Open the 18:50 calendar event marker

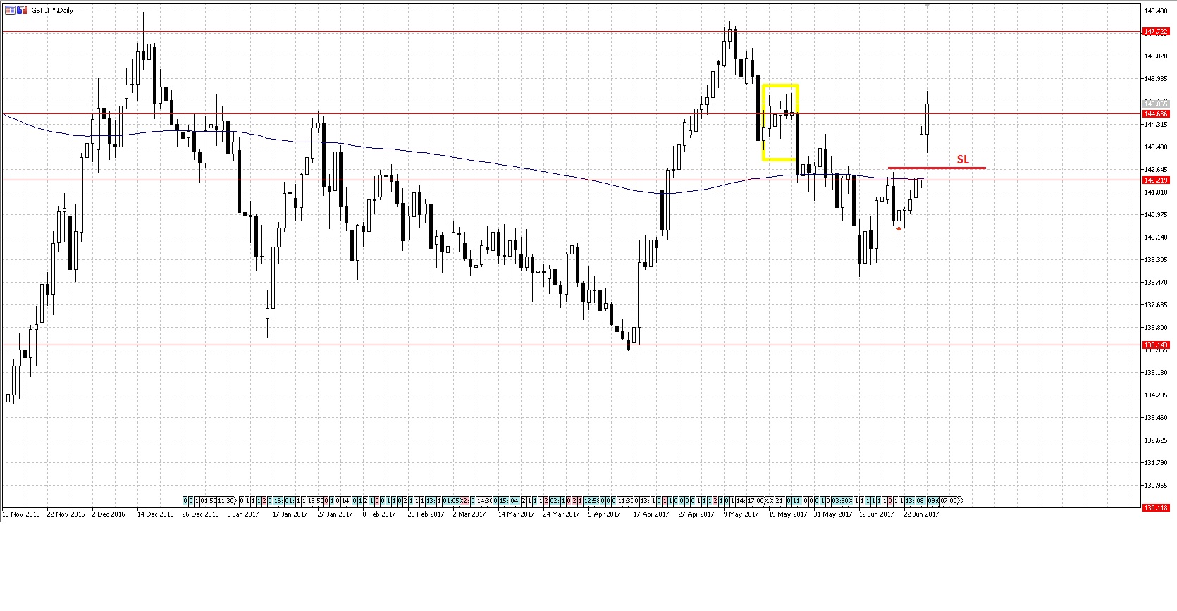pyautogui.click(x=315, y=501)
